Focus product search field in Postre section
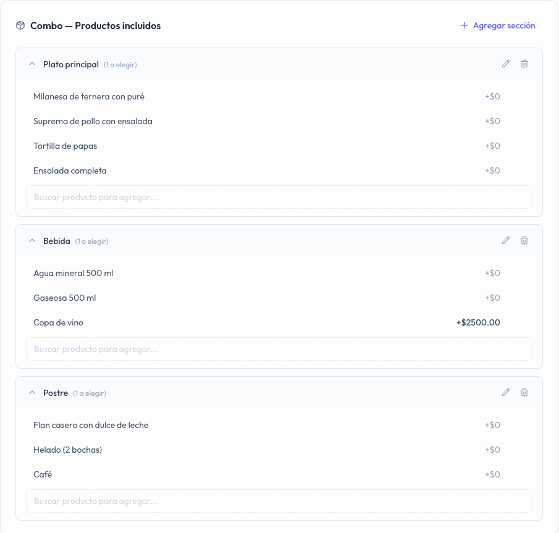Screen dimensions: 559x533 pos(279,501)
